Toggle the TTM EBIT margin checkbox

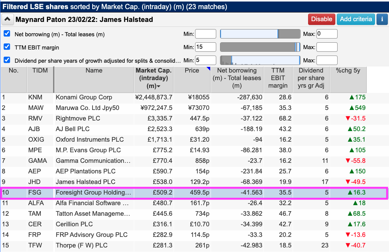7,47
